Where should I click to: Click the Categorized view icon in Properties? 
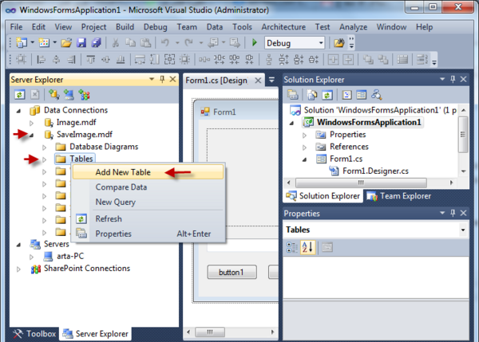pyautogui.click(x=292, y=247)
